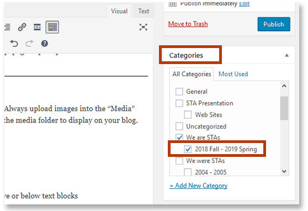Check the General category

(179, 92)
